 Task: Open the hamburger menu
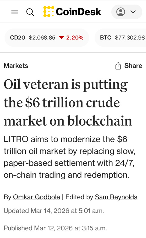point(15,12)
